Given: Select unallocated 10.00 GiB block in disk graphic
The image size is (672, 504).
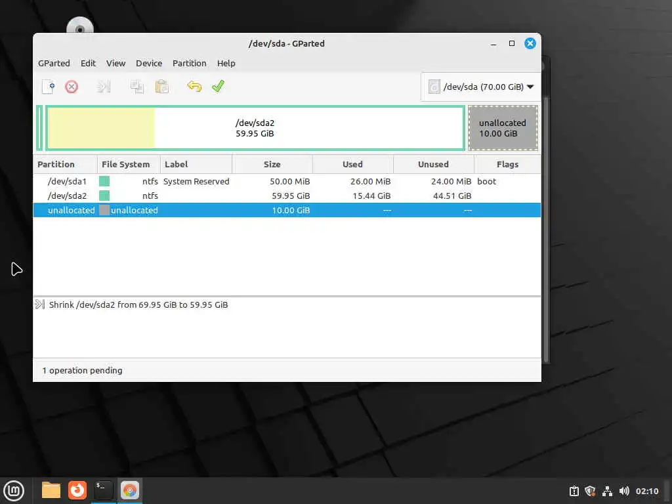Looking at the screenshot, I should pos(503,128).
